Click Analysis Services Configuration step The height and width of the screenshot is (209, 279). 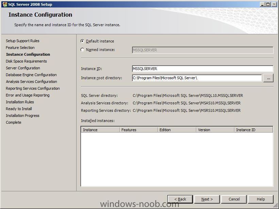coord(32,82)
